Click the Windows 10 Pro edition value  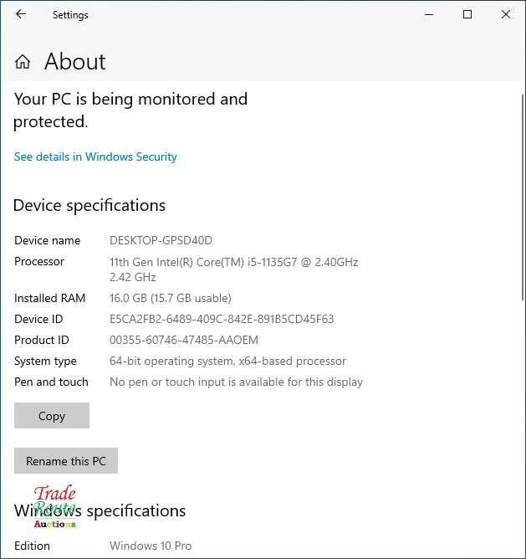click(151, 546)
